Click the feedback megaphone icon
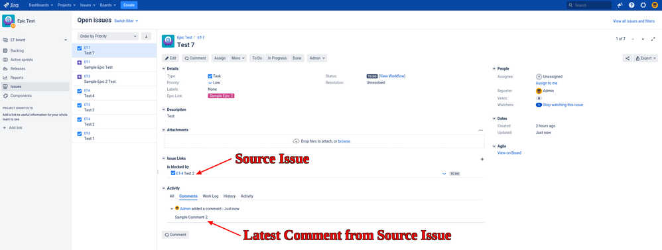This screenshot has width=662, height=250. click(620, 5)
